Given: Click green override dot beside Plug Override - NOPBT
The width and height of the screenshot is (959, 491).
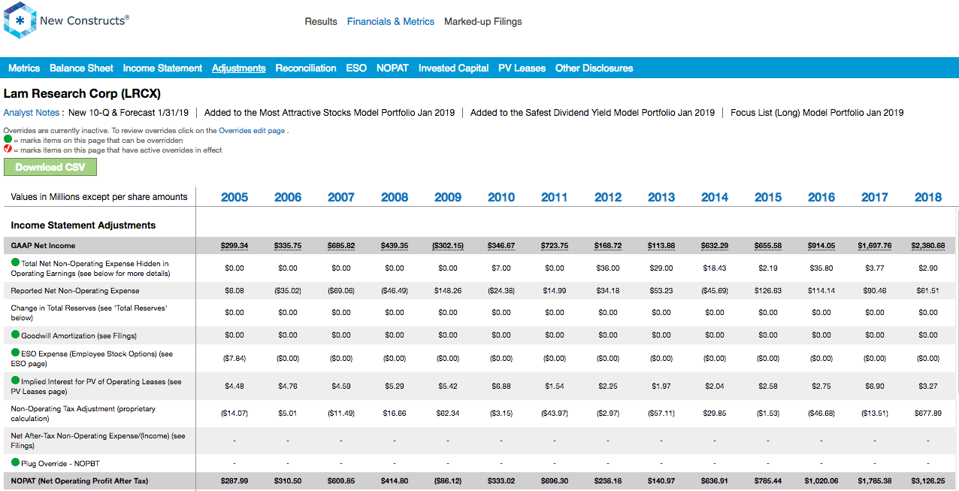Looking at the screenshot, I should (15, 462).
